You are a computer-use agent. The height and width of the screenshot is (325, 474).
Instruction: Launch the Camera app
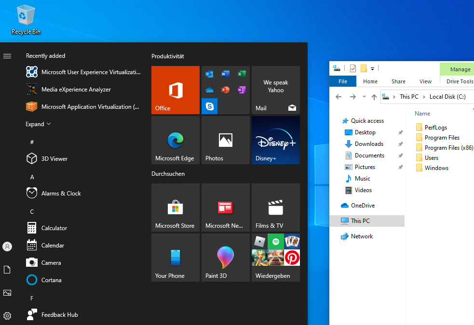pyautogui.click(x=43, y=263)
